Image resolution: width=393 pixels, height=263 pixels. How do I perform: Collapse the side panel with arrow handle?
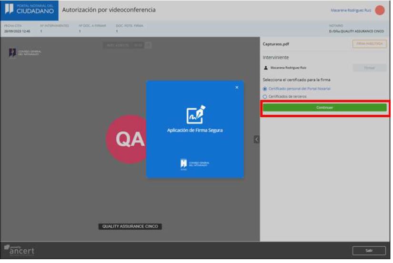(256, 139)
